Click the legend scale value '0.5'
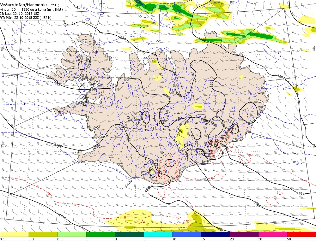Viewport: 316px width, 241px height. 60,239
